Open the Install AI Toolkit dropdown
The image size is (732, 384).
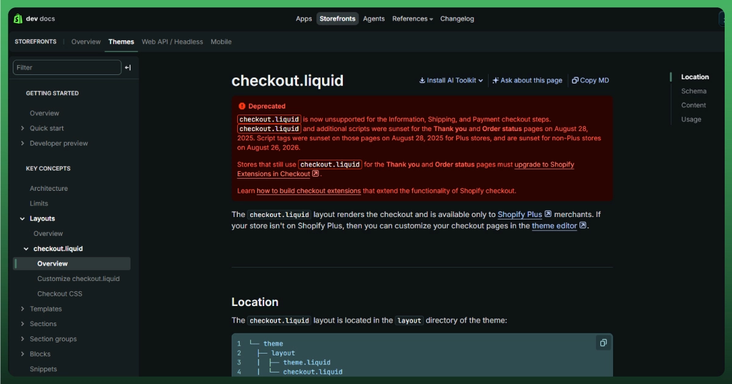click(x=451, y=80)
